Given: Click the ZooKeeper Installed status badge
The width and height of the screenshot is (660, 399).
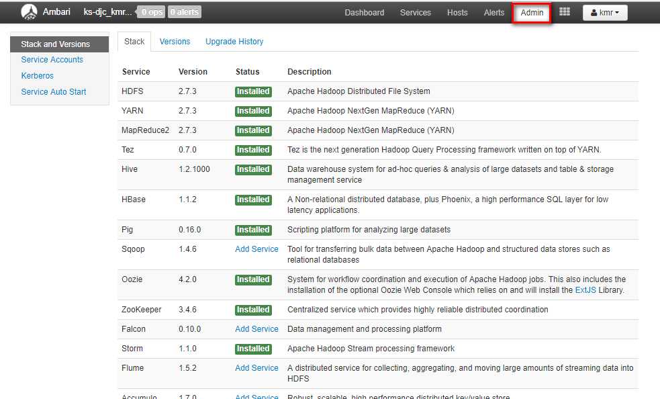Looking at the screenshot, I should pyautogui.click(x=253, y=310).
